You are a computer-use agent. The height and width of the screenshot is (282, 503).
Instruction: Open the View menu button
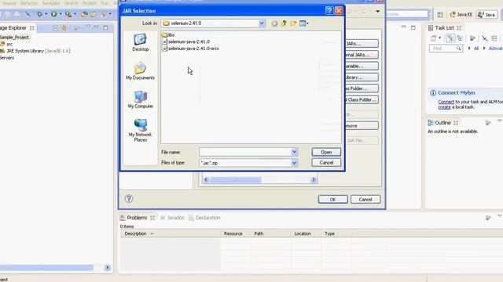click(303, 23)
